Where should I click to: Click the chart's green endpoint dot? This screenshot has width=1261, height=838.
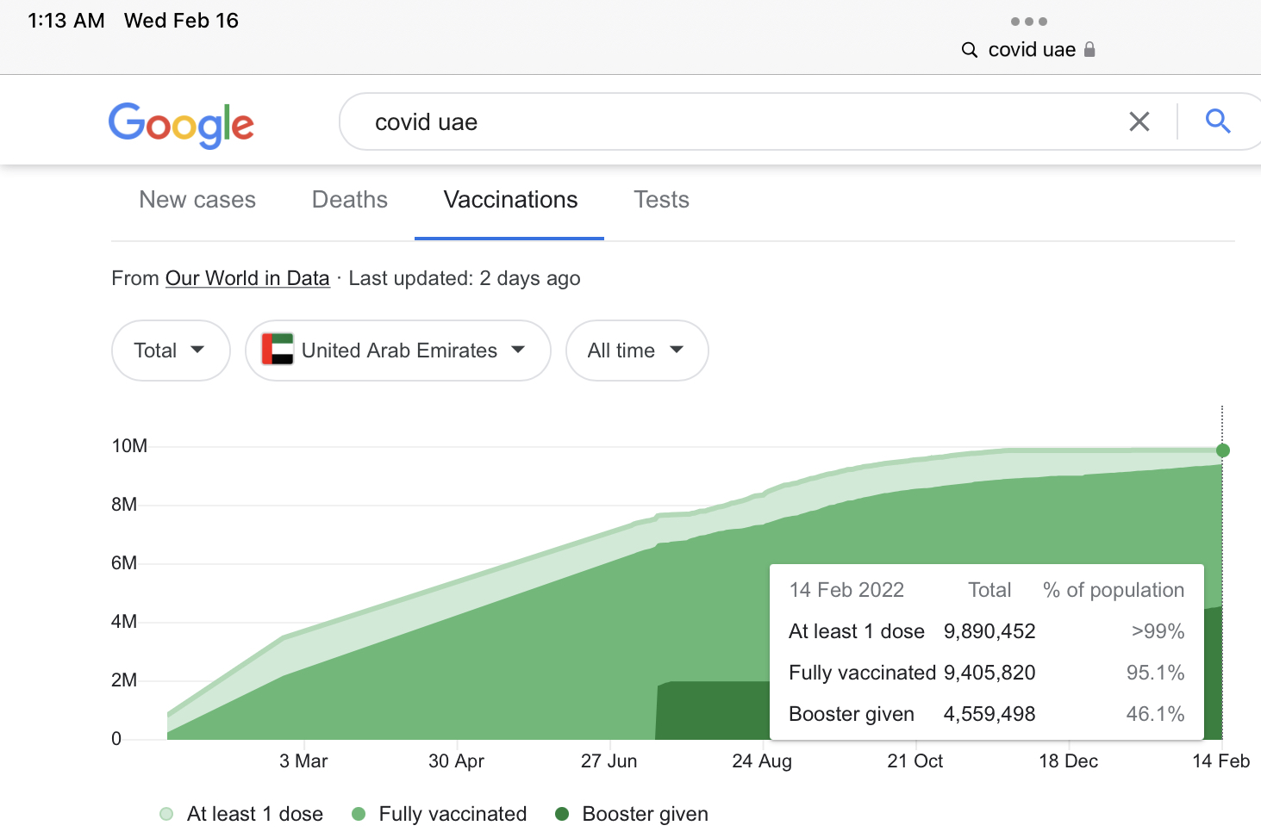click(x=1222, y=450)
